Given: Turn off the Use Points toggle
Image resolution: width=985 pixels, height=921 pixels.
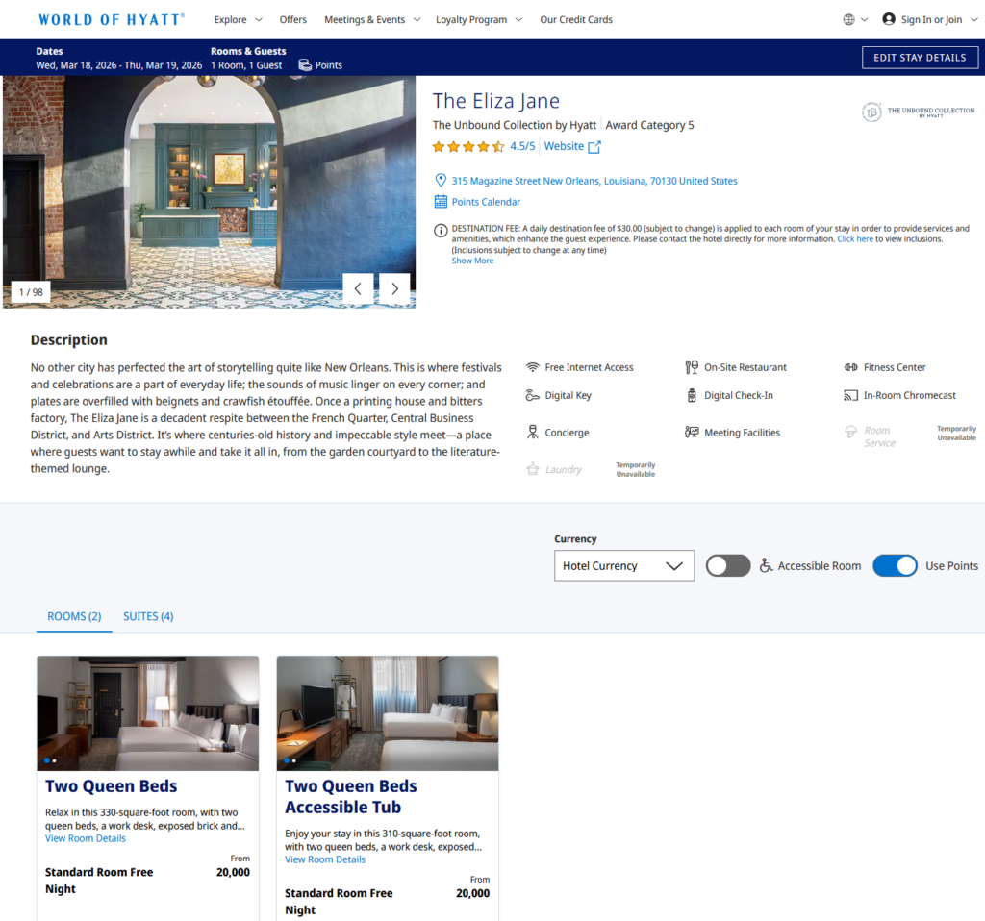Looking at the screenshot, I should pyautogui.click(x=895, y=566).
